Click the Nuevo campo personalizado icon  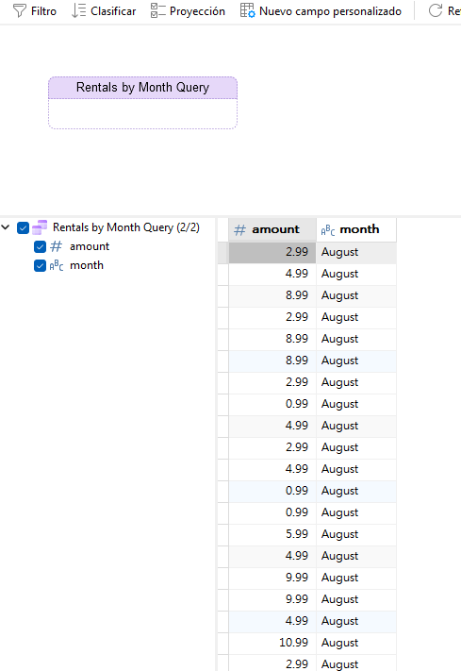(x=248, y=10)
